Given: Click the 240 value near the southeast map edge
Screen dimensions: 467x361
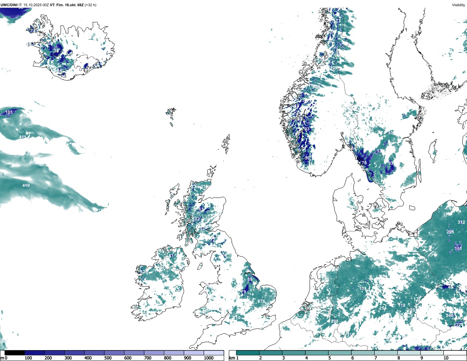Looking at the screenshot, I should coord(449,315).
